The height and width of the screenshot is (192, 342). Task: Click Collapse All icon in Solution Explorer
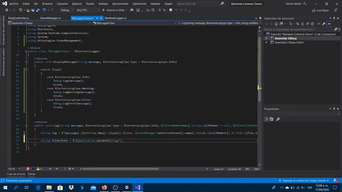pos(307,24)
